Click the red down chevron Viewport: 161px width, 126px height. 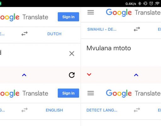click(89, 75)
